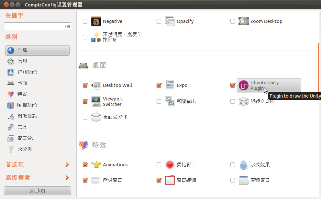This screenshot has height=199, width=321.
Task: Enable the 水纹效果 checkbox
Action: pyautogui.click(x=233, y=165)
